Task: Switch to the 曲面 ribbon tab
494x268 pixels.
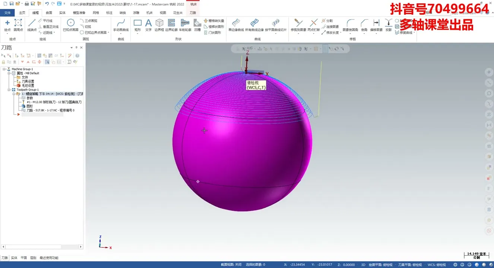Action: 49,13
